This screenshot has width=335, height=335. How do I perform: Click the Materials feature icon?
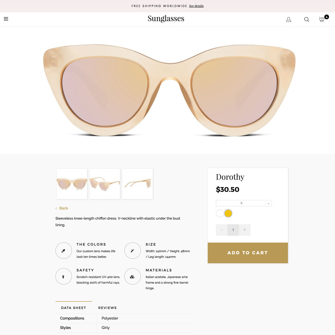pyautogui.click(x=133, y=276)
